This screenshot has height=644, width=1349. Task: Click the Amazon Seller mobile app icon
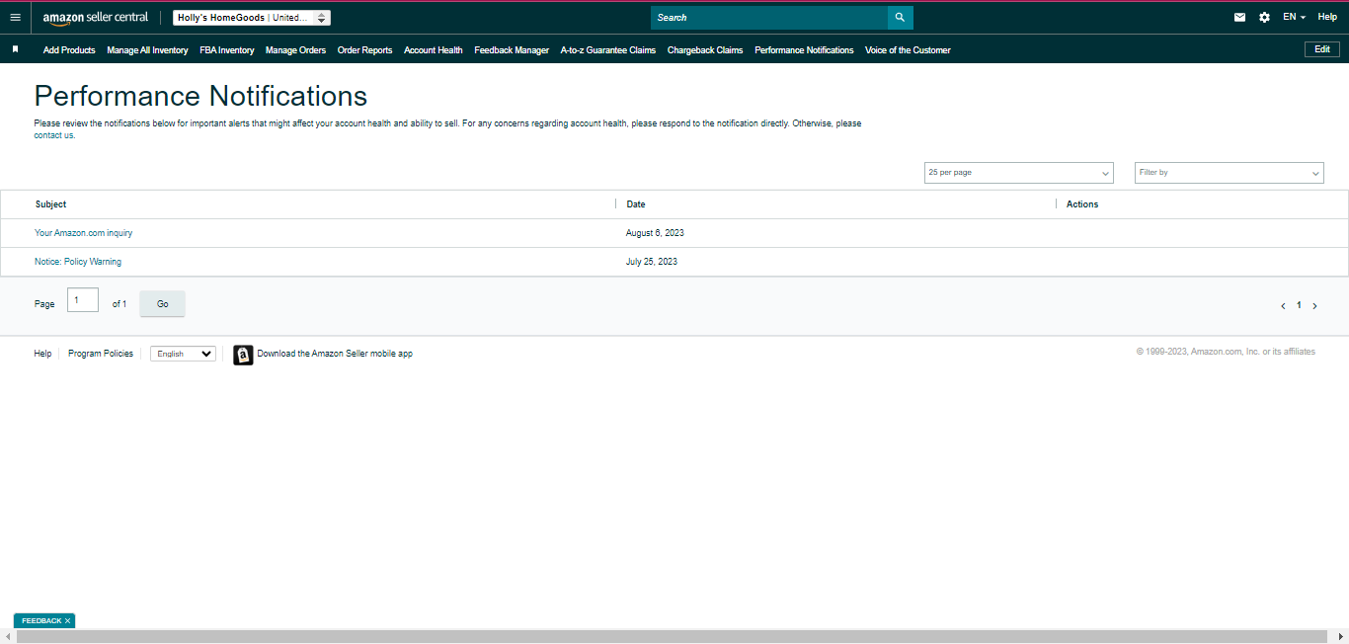tap(243, 355)
